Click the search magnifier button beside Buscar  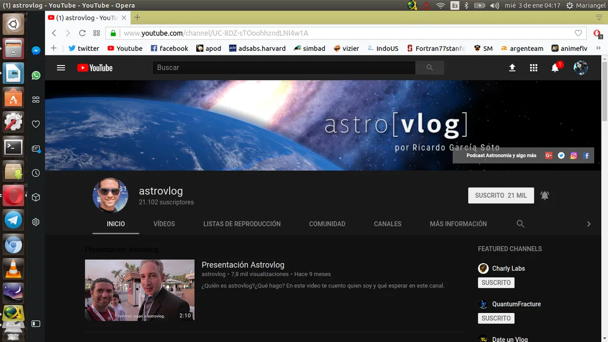pos(429,68)
